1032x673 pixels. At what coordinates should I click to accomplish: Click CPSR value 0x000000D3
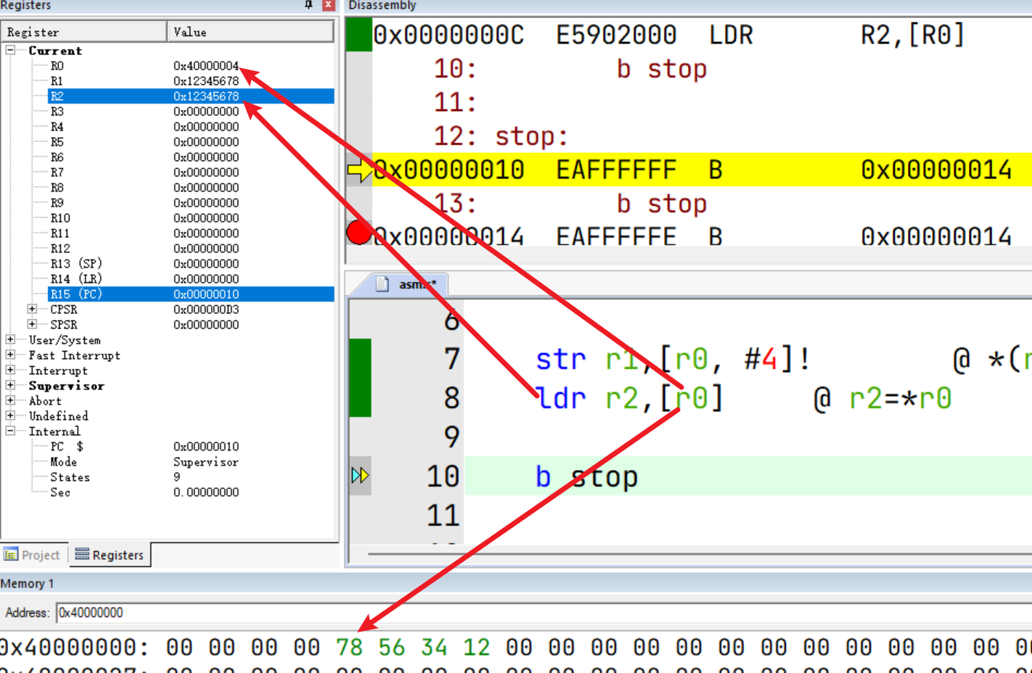click(206, 309)
